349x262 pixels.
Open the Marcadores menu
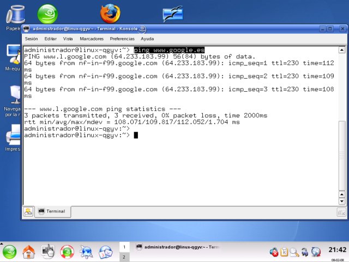(92, 39)
